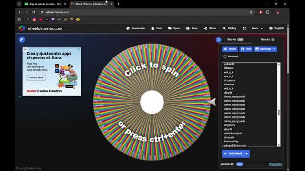Bookmark the page with the star icon

tap(251, 12)
